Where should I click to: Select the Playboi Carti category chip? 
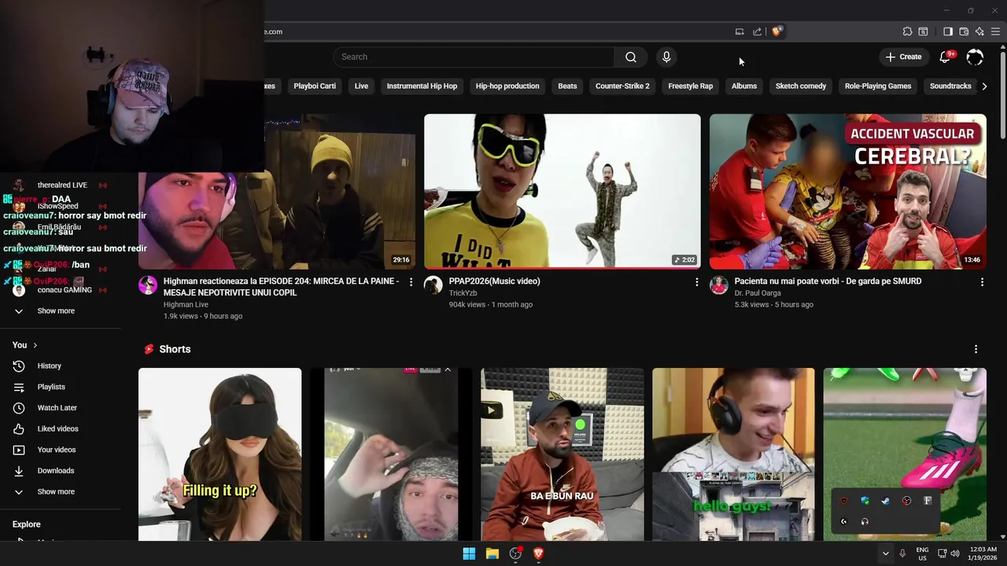315,86
